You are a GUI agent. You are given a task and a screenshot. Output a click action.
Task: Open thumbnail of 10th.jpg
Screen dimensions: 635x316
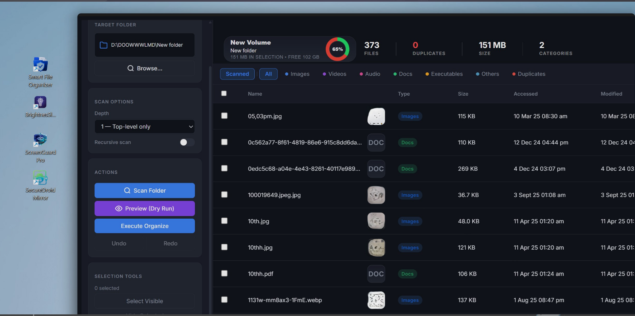(376, 221)
